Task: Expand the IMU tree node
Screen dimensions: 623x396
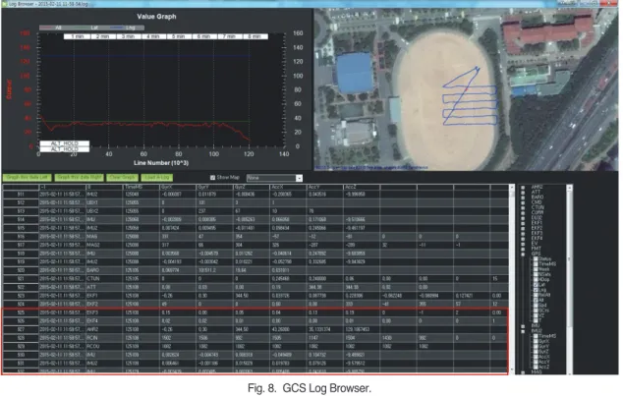Action: (523, 326)
